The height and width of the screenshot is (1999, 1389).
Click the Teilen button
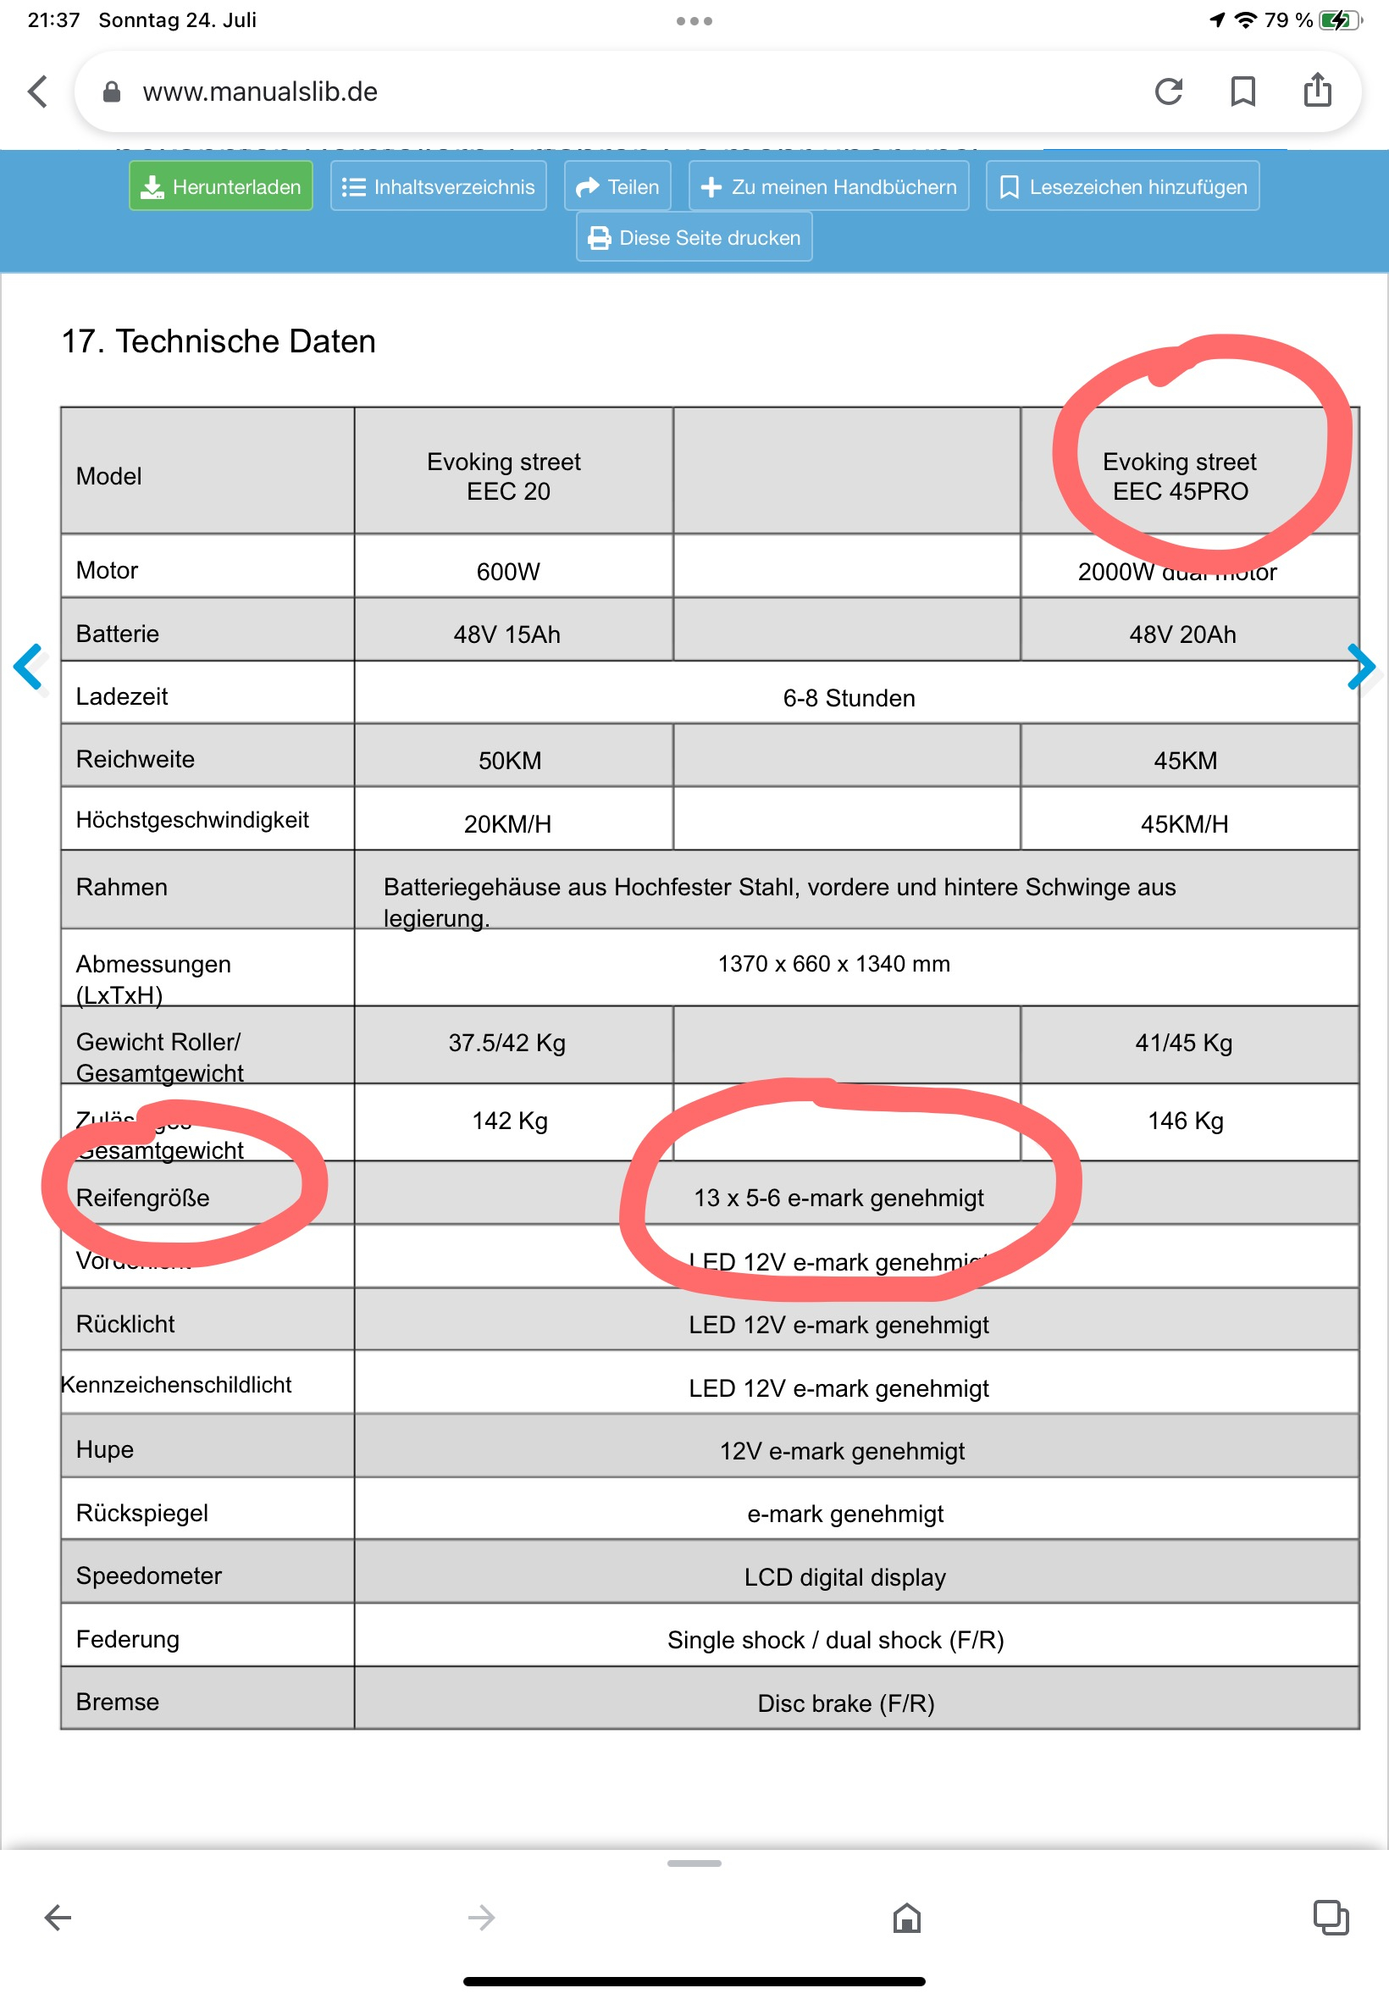tap(618, 186)
